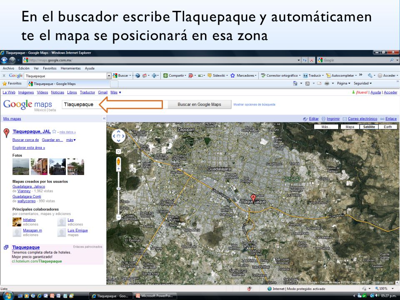Click the kiosk photo thumbnail under Fotos
This screenshot has width=400, height=300.
click(57, 167)
